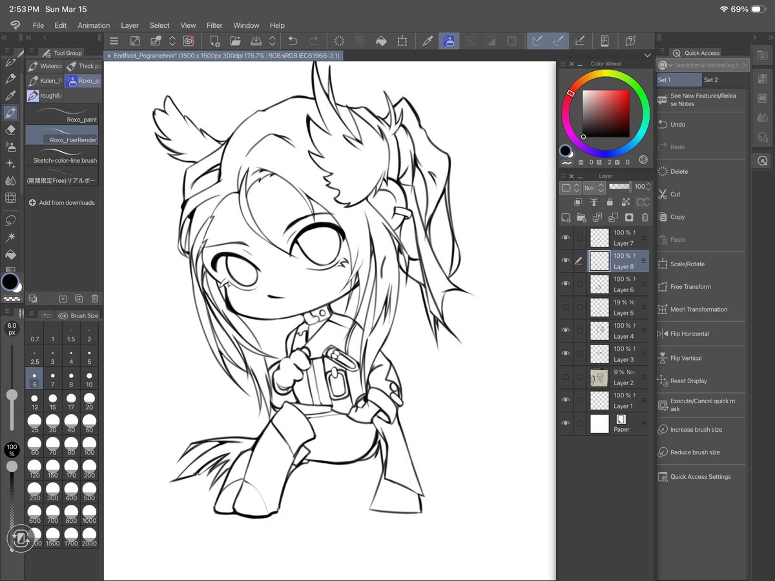Click Increase brush size in Quick Access
The height and width of the screenshot is (581, 775).
(701, 430)
